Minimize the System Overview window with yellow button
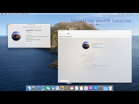The image size is (139, 104). click(x=11, y=25)
